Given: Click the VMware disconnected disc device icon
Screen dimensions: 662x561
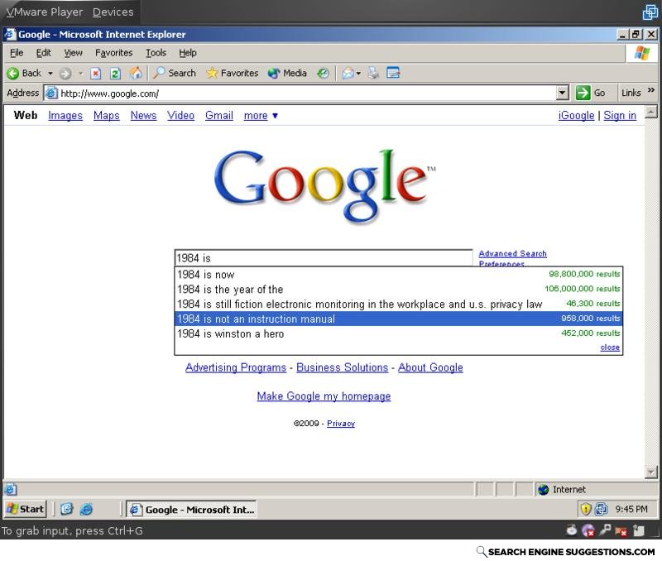Looking at the screenshot, I should coord(588,530).
